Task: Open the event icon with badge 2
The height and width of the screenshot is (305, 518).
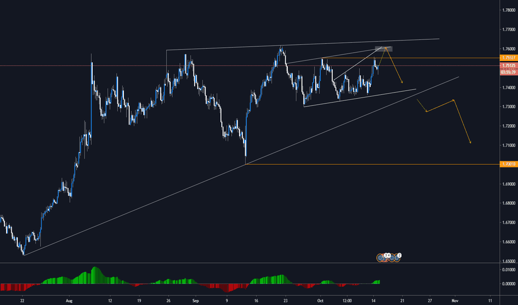Action: click(x=396, y=258)
